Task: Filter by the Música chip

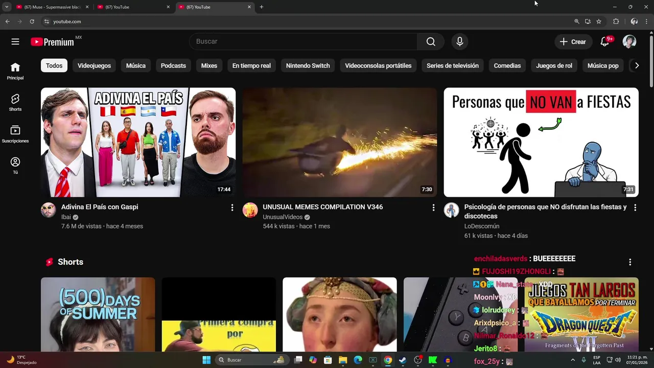Action: (x=136, y=65)
